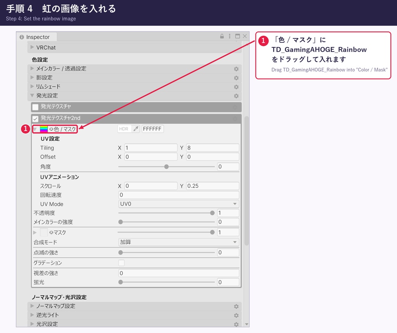Viewport: 397px width, 333px height.
Task: Click the 不透明度 value field
Action: coord(228,213)
